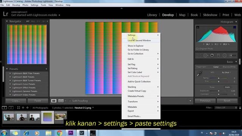Add new preset with plus icon

[46, 69]
